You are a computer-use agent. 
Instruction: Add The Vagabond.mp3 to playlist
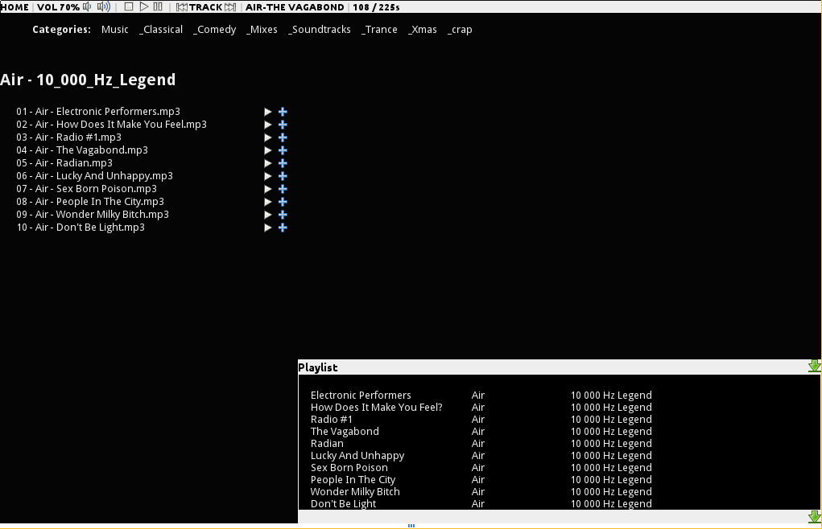pos(283,150)
